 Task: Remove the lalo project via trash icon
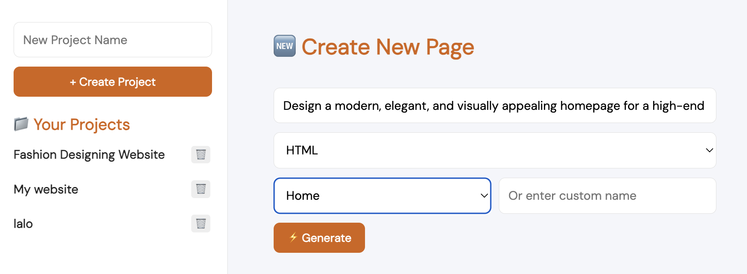pos(201,224)
